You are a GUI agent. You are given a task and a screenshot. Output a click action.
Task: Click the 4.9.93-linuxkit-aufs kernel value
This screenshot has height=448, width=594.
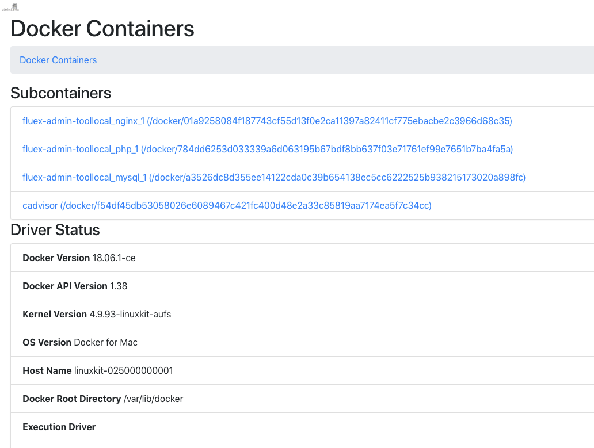click(x=130, y=314)
